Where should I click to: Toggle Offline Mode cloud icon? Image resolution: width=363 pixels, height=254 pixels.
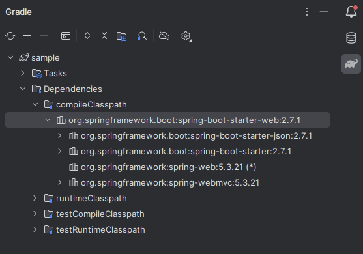(x=164, y=36)
